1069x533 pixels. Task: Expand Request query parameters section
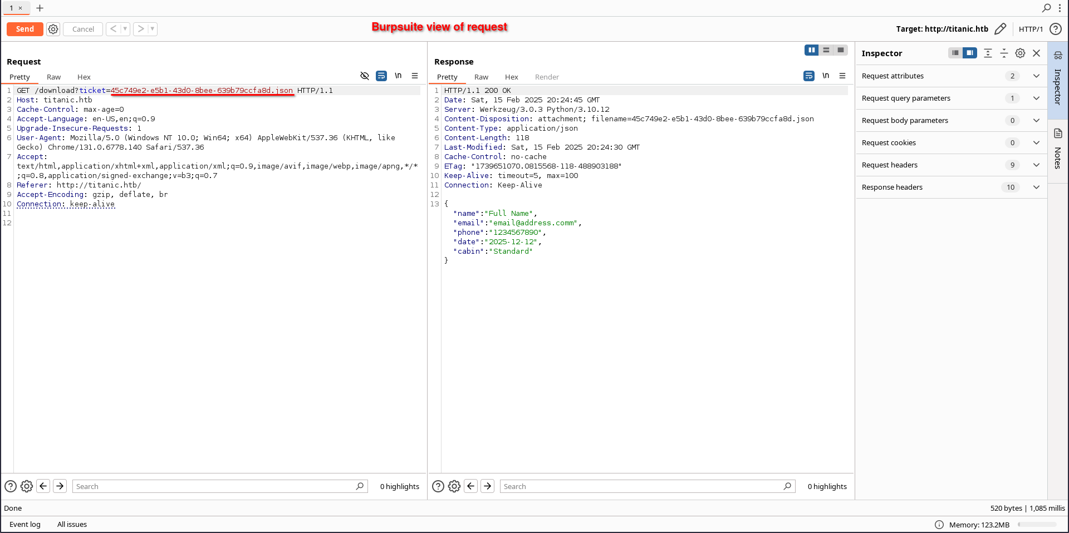click(1036, 98)
